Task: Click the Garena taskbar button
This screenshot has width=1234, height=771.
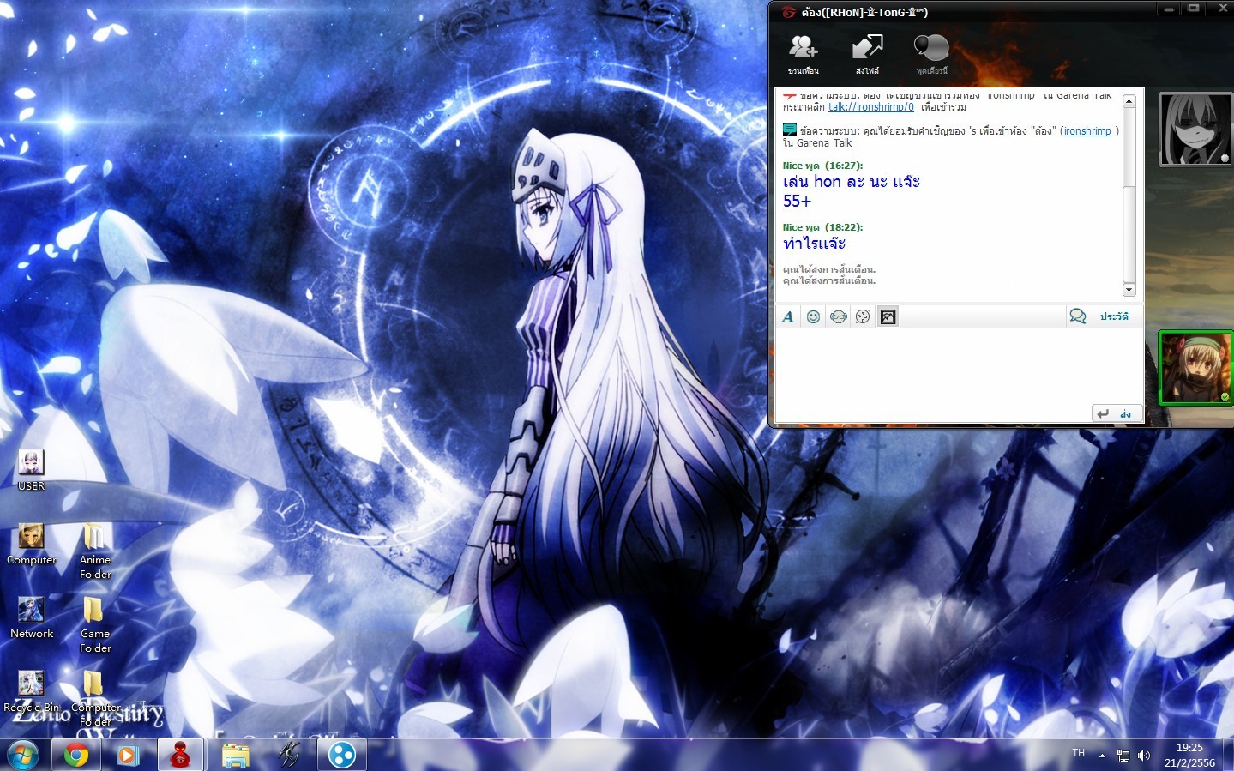Action: click(x=181, y=756)
